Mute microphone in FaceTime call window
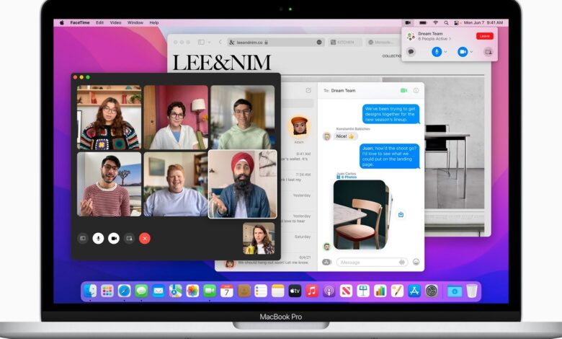Screen dimensions: 562x339 pyautogui.click(x=98, y=238)
